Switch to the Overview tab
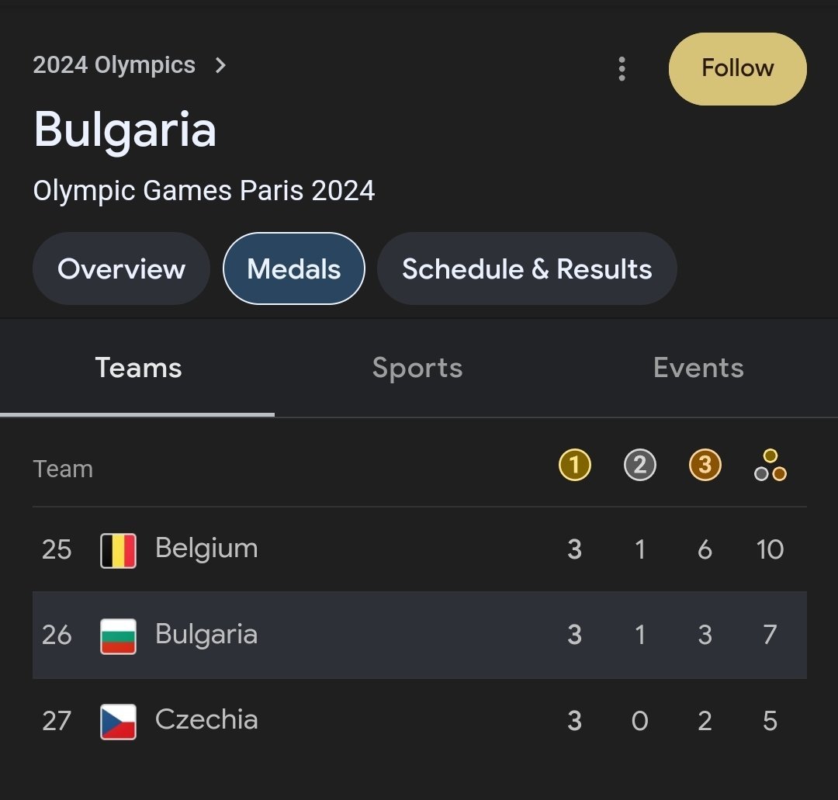The image size is (838, 800). (x=121, y=268)
